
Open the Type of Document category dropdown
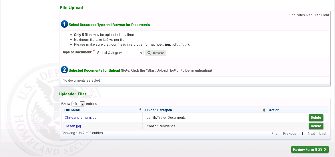click(x=120, y=53)
